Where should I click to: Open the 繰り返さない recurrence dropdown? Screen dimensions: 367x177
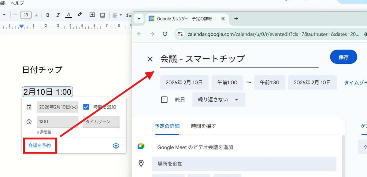coord(219,99)
